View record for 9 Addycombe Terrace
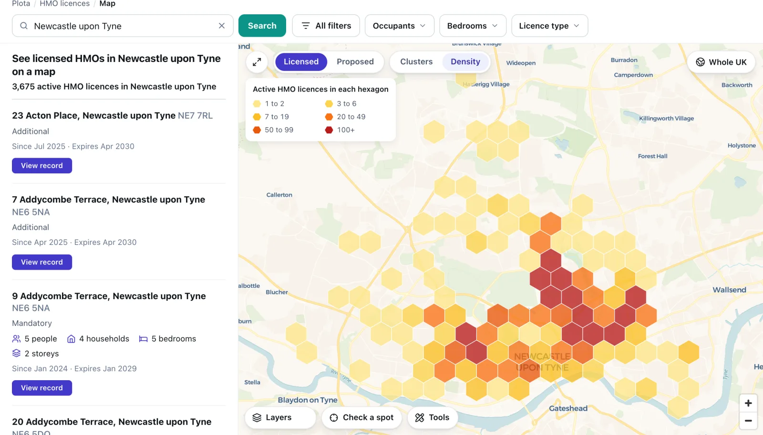Screen dimensions: 763x435 (x=42, y=388)
